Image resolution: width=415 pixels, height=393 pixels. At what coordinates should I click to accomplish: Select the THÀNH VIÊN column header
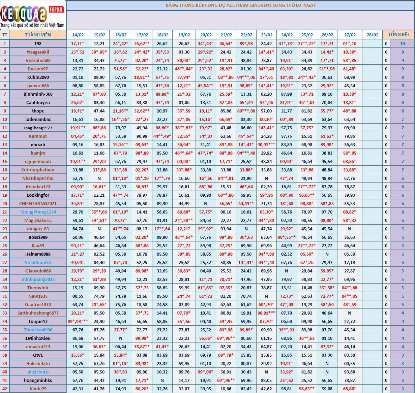point(38,35)
